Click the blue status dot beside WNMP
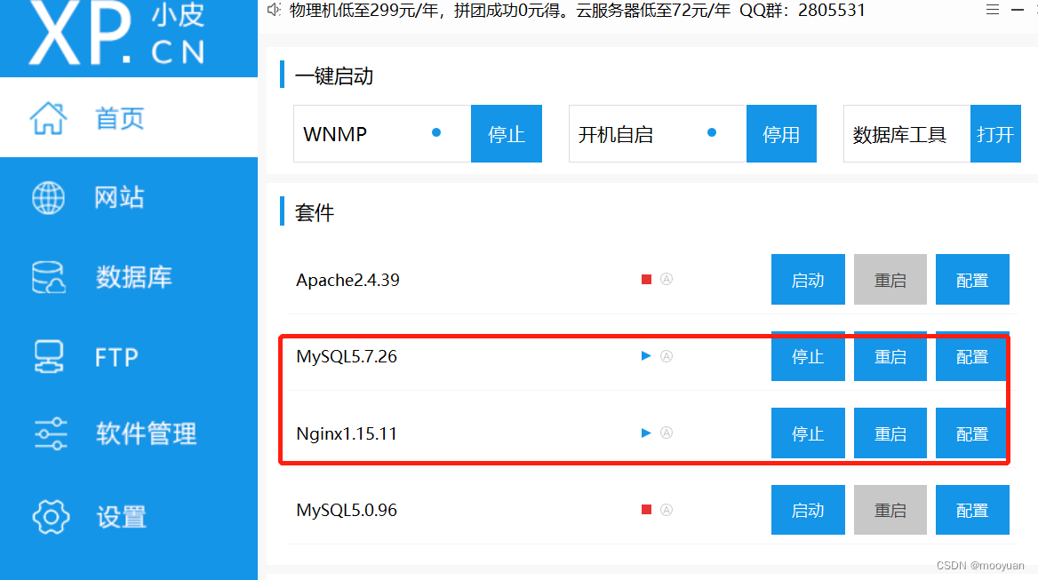 pyautogui.click(x=436, y=132)
